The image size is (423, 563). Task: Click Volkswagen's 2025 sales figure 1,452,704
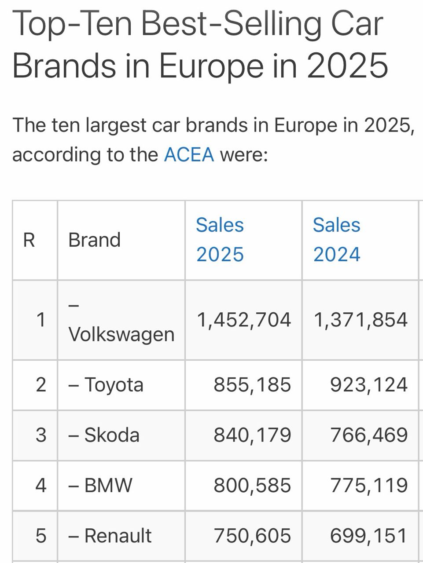tap(244, 320)
